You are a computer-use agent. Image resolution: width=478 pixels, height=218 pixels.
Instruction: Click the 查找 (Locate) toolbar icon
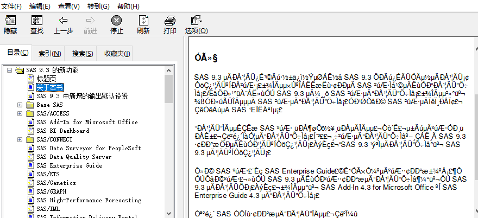coord(37,21)
